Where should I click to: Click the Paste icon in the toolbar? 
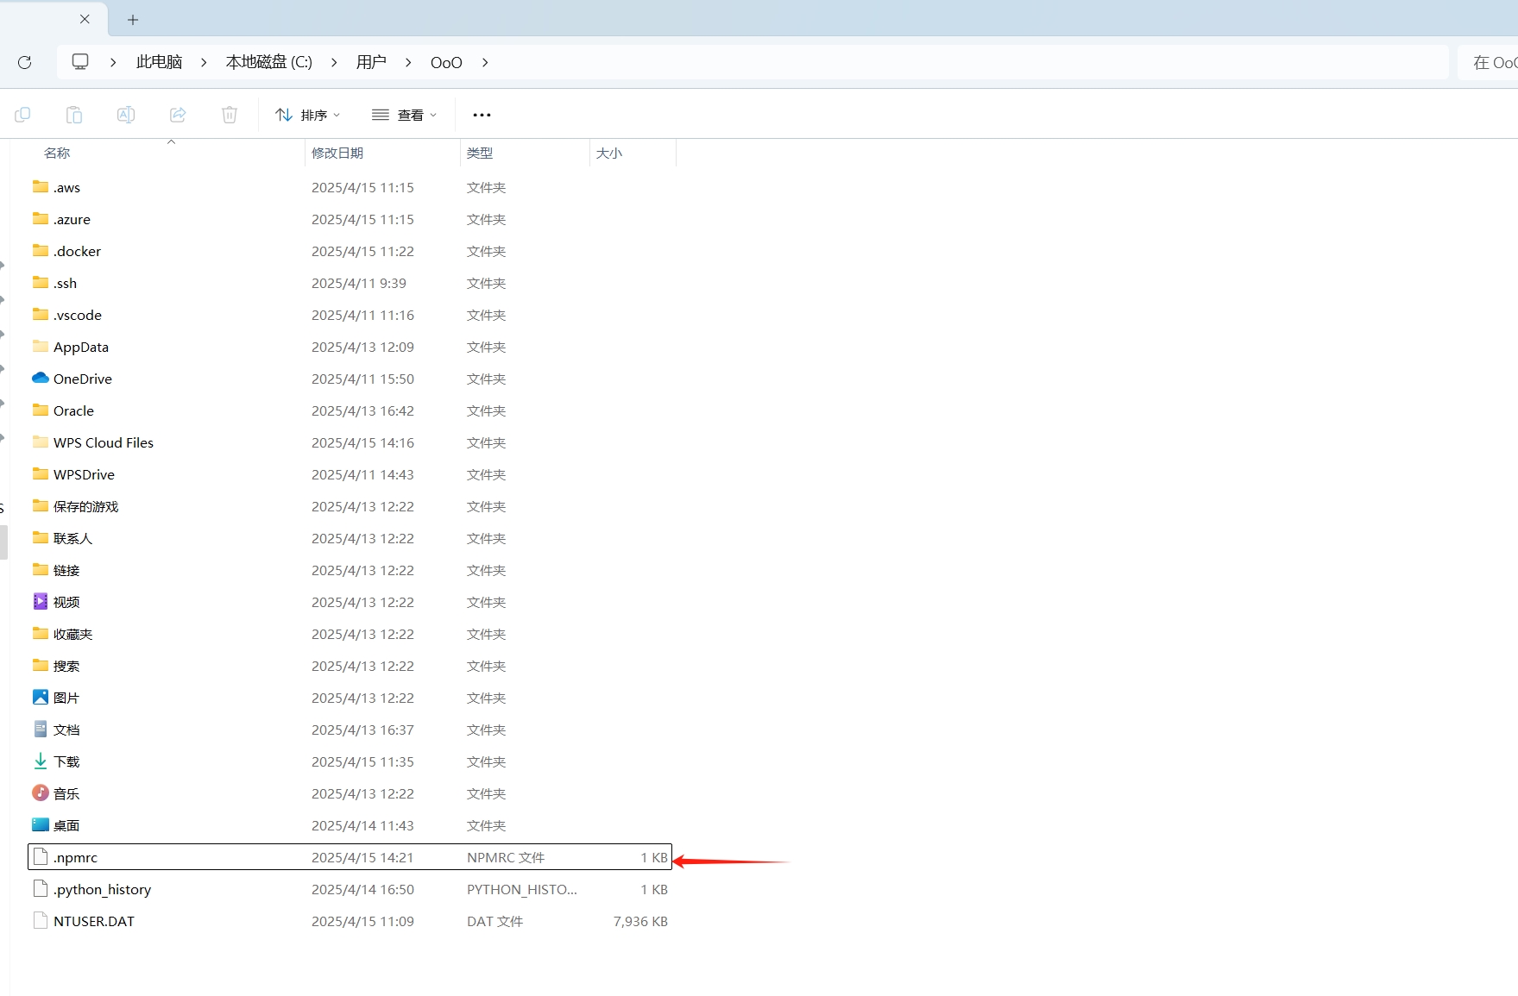(x=74, y=115)
